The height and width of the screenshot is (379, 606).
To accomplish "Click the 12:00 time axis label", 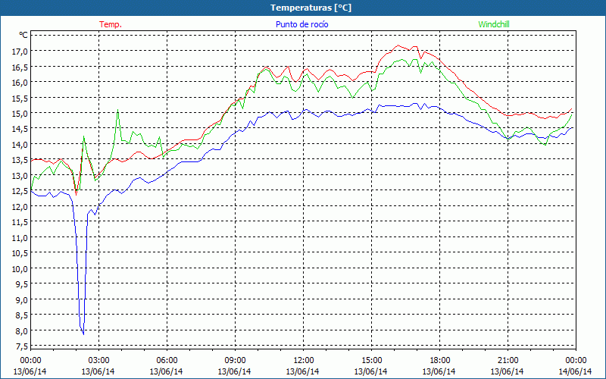I will pyautogui.click(x=304, y=360).
